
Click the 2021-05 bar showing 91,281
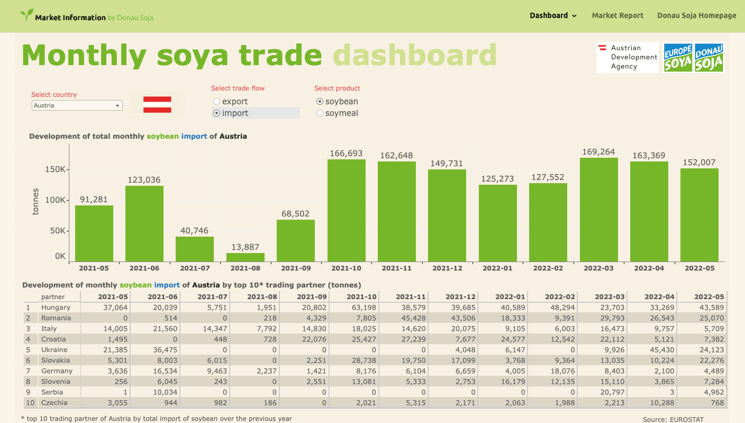pos(94,233)
